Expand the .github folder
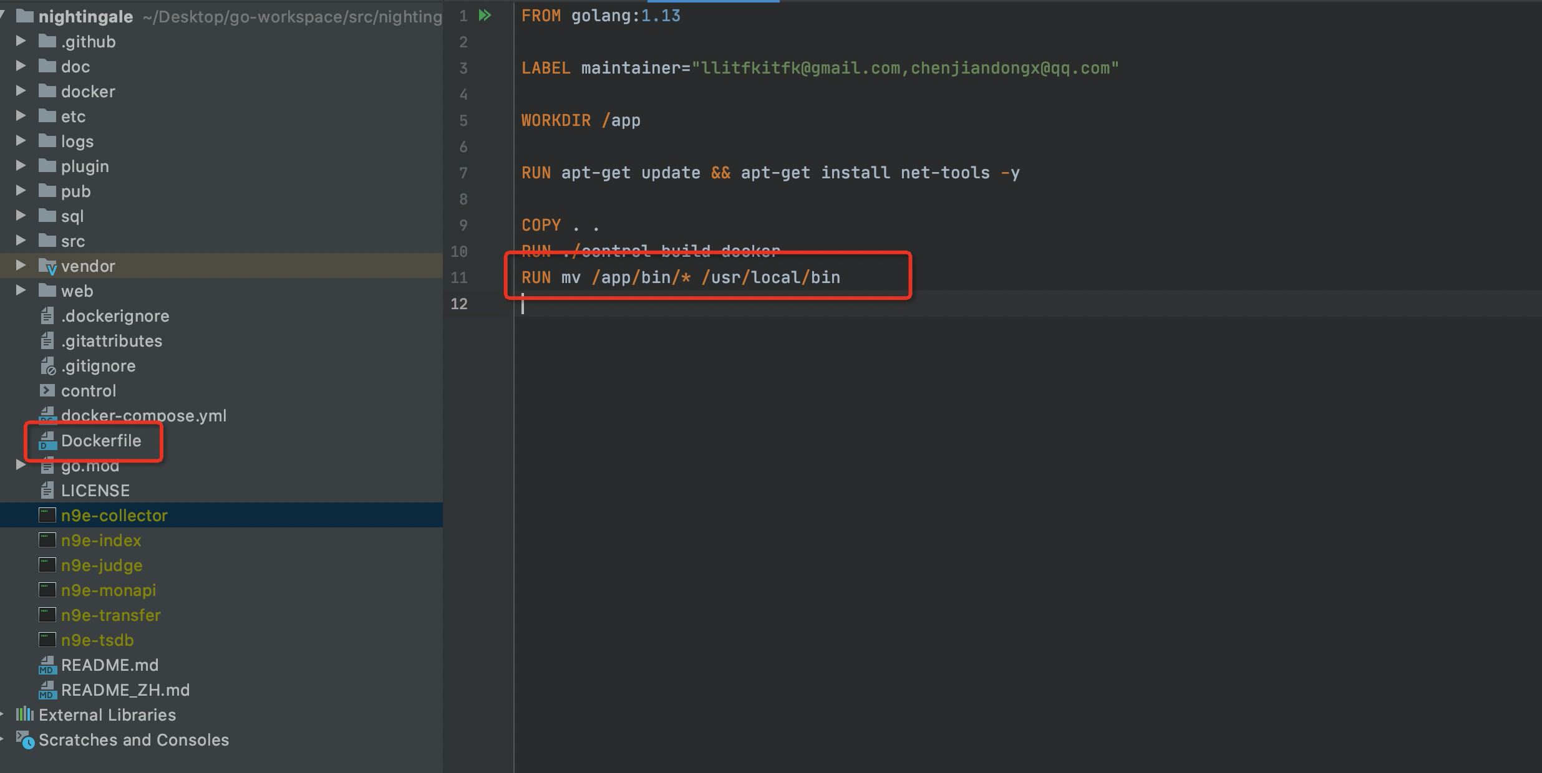 pyautogui.click(x=20, y=41)
